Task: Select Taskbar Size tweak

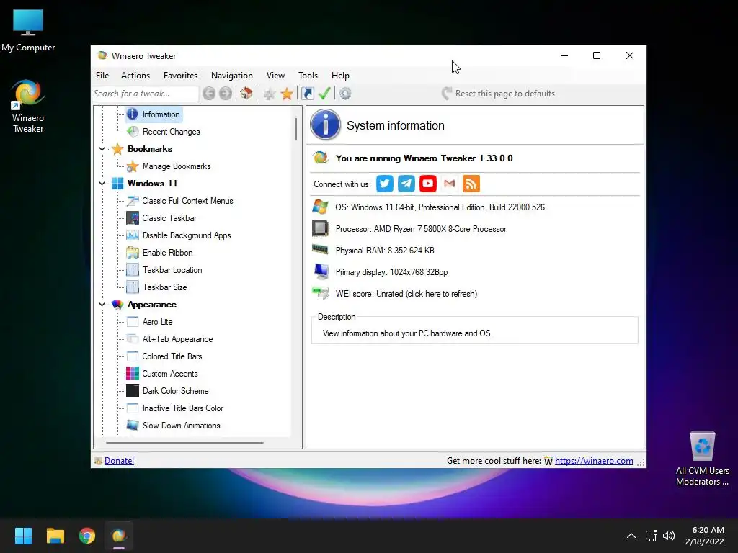Action: pyautogui.click(x=165, y=287)
